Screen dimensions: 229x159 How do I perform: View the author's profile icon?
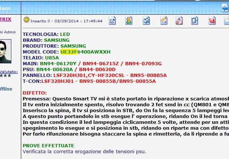point(129,21)
